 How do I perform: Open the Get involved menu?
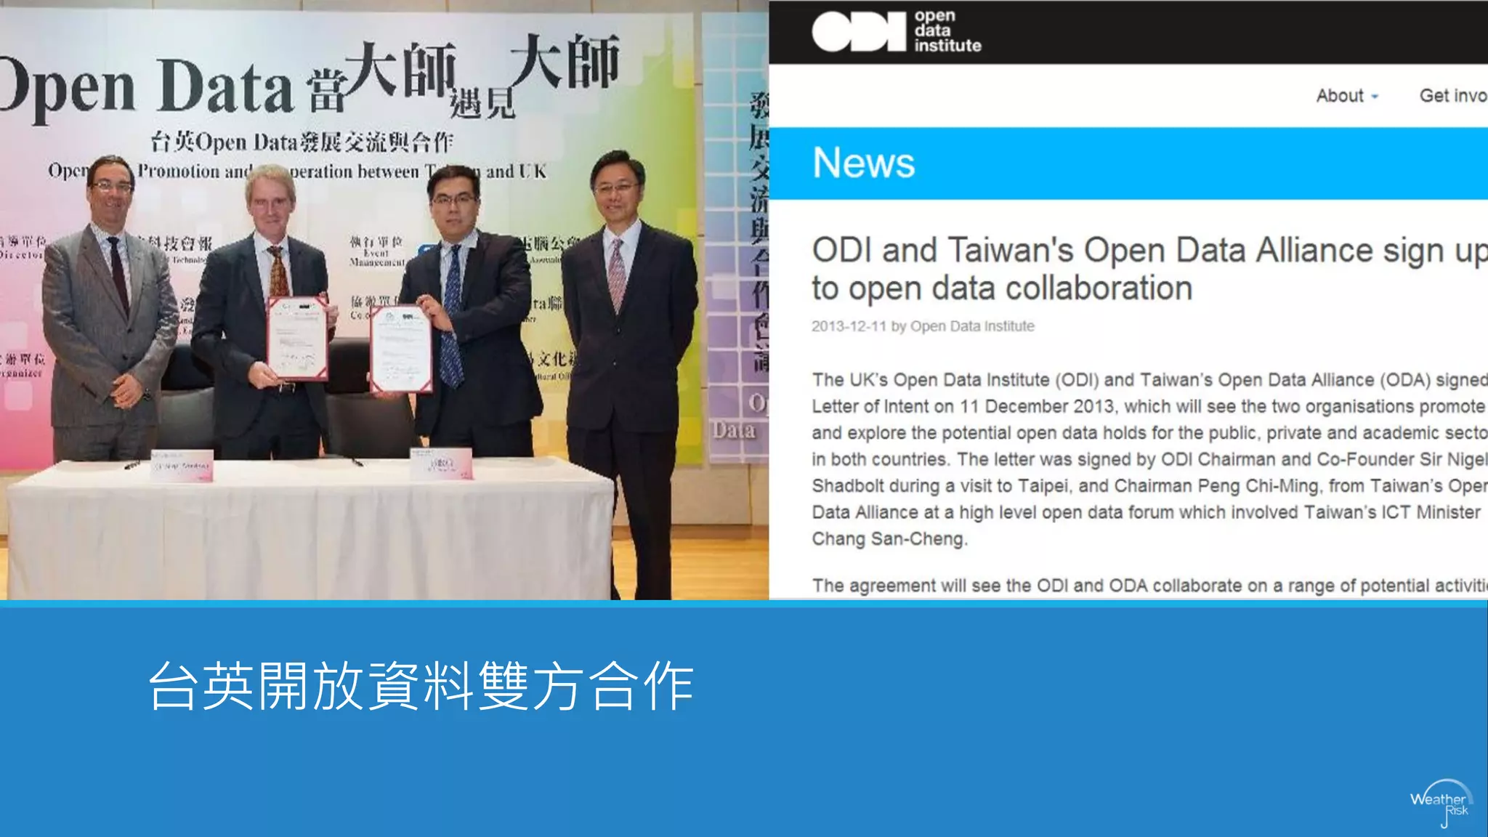1453,96
